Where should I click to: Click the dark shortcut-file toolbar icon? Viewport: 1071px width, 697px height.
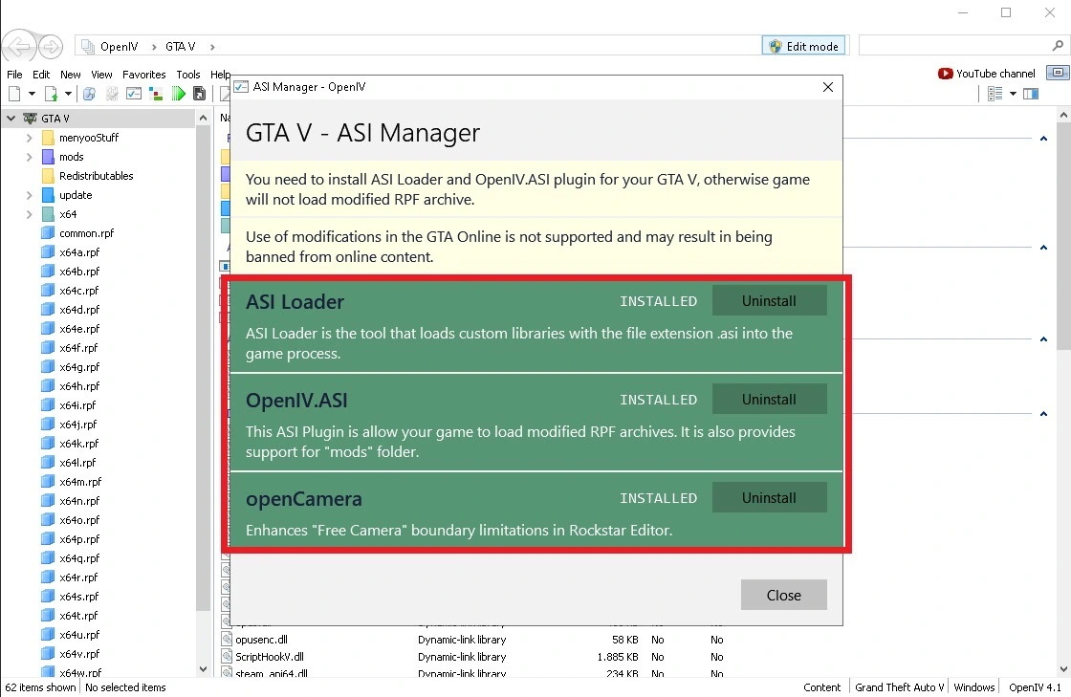(x=200, y=94)
